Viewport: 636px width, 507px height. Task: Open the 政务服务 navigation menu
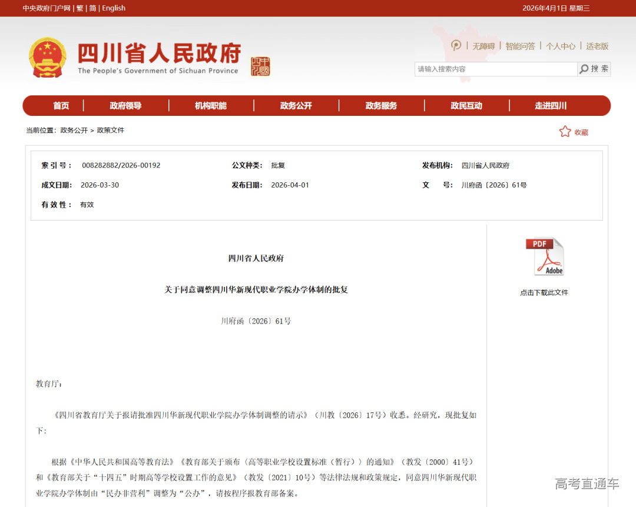coord(382,106)
